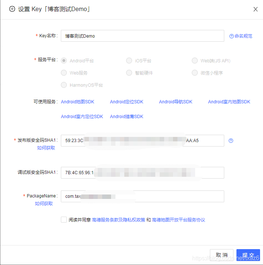Screen dimensions: 263x265
Task: Open 高德地图开放平台服务协议 link
Action: 179,220
